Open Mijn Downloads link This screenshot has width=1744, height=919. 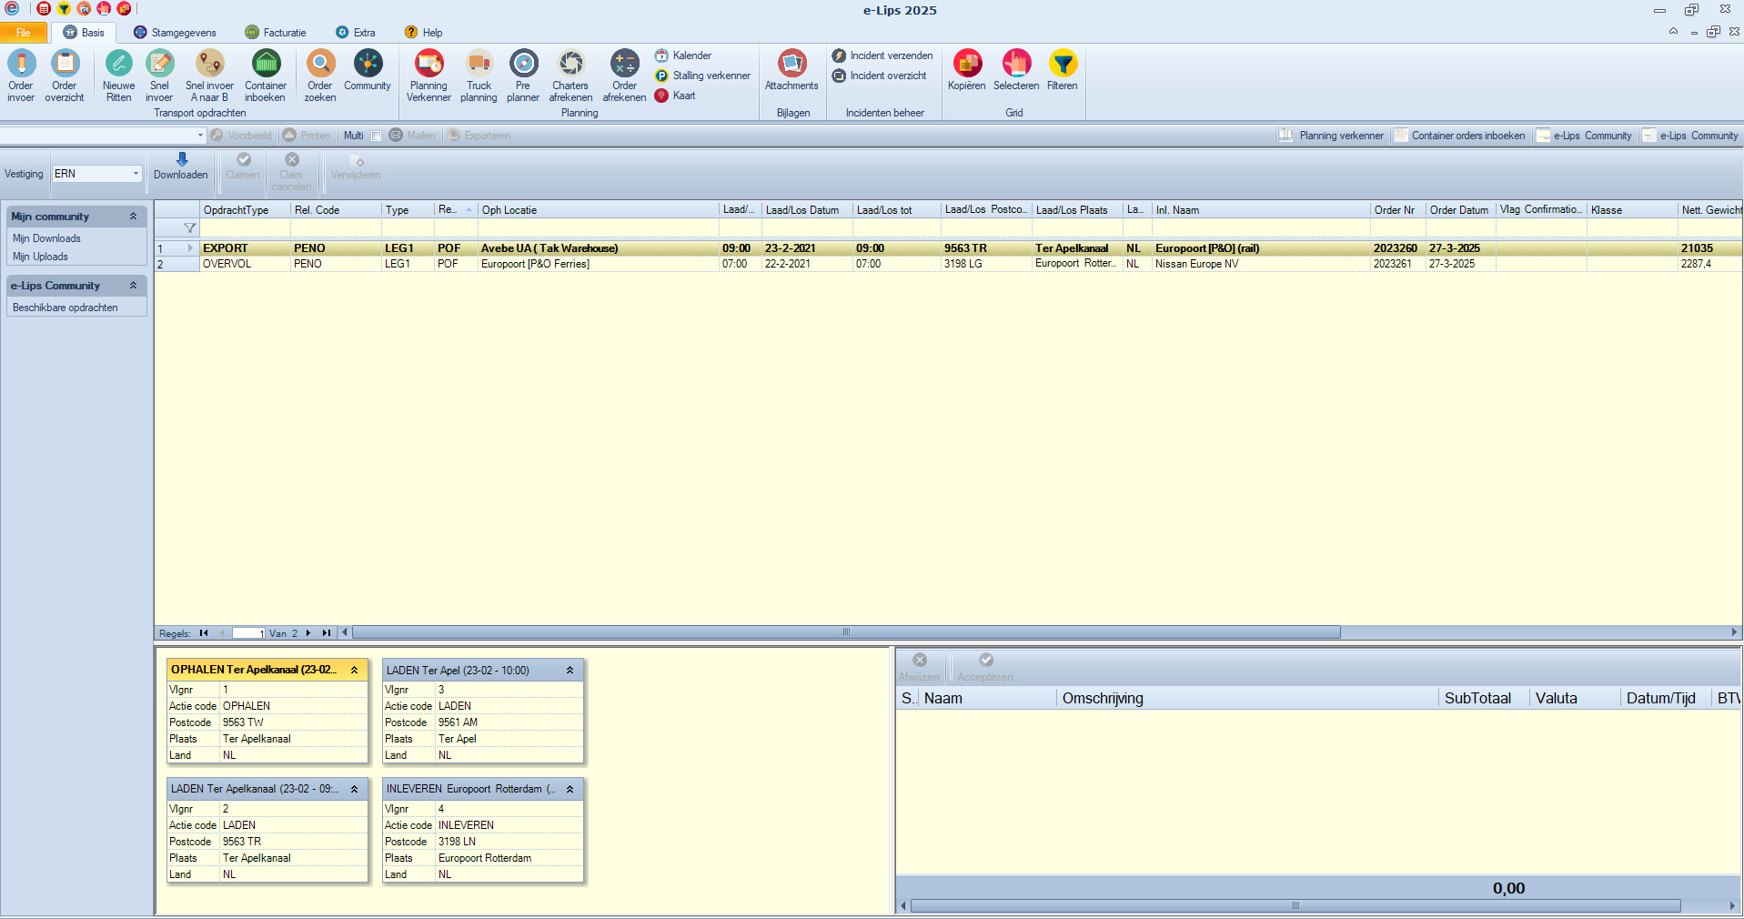(x=46, y=238)
